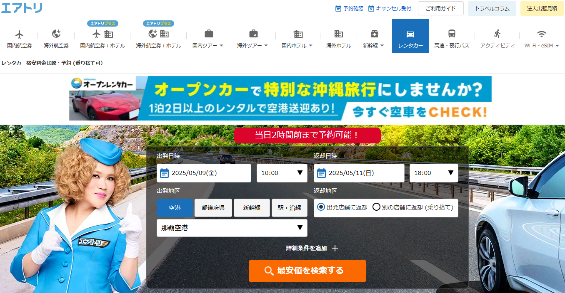Click the レンタカー格安料金比較・予約 heading text
The height and width of the screenshot is (293, 565).
point(52,63)
